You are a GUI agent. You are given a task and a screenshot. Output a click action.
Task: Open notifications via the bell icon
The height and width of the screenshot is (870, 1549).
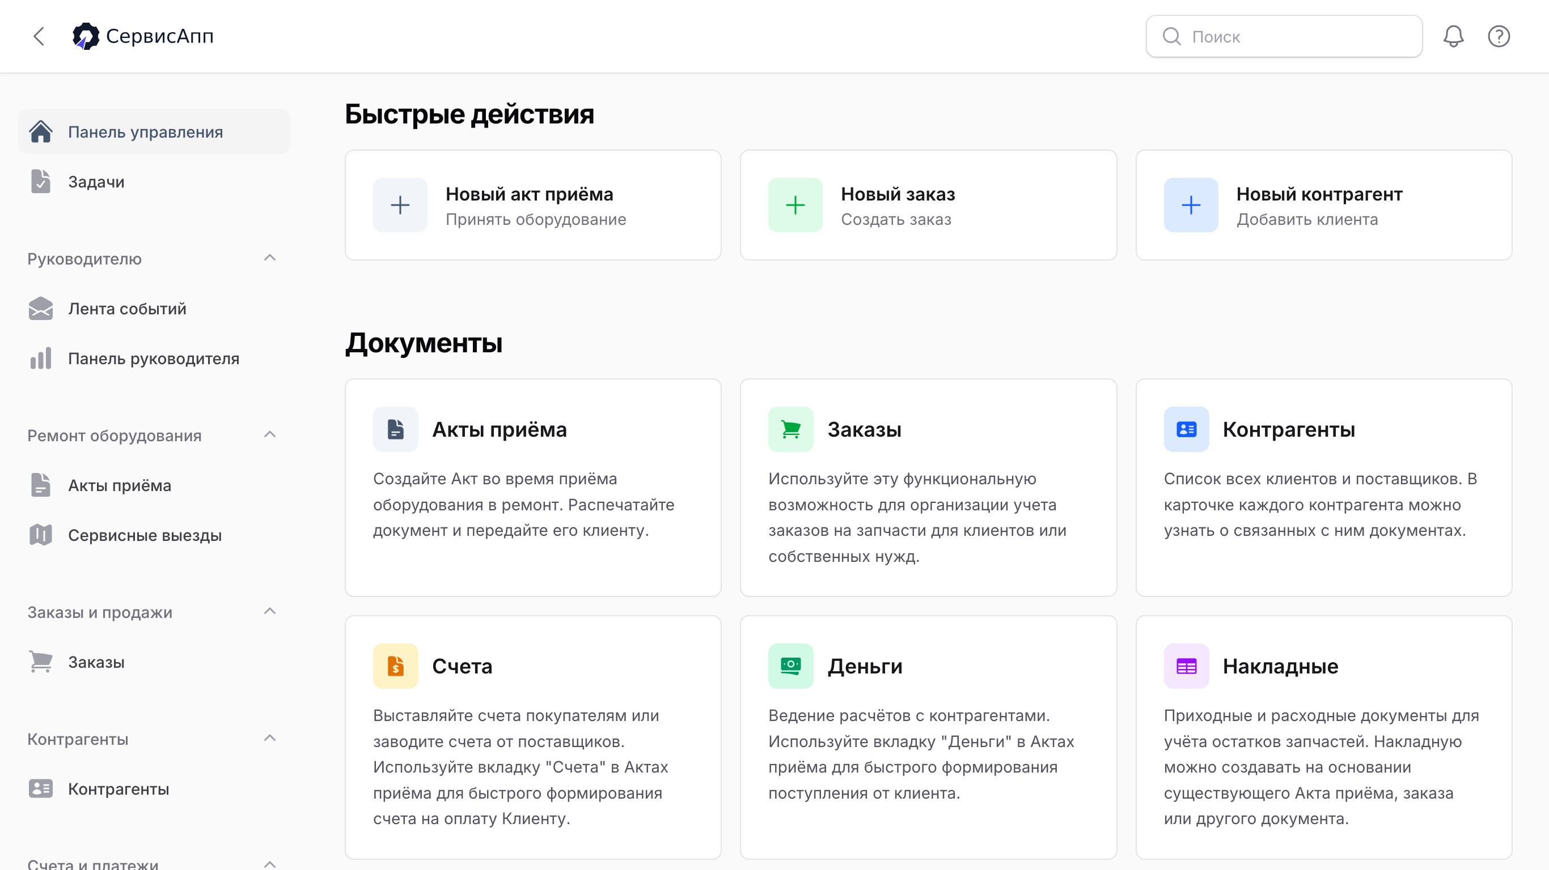(1454, 36)
